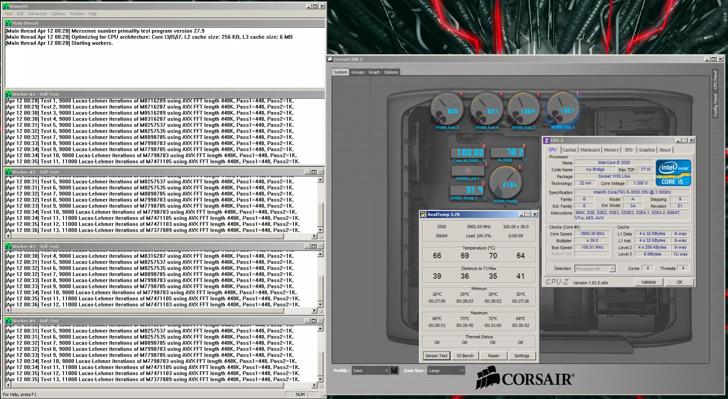Switch to the Memory tab in CPU-Z
This screenshot has height=399, width=728.
(x=611, y=150)
